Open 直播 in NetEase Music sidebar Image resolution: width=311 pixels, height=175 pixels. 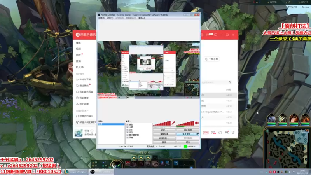click(79, 61)
